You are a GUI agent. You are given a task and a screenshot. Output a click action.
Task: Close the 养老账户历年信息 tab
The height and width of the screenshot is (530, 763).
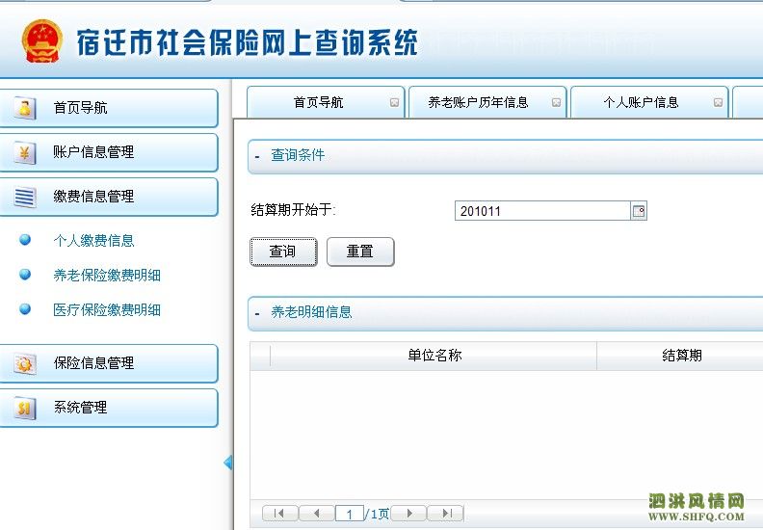(x=556, y=102)
